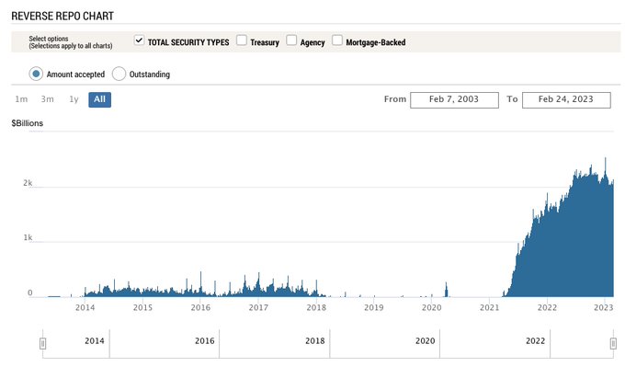Click the 2020 label in navigator timeline
This screenshot has width=625, height=367.
[x=426, y=340]
